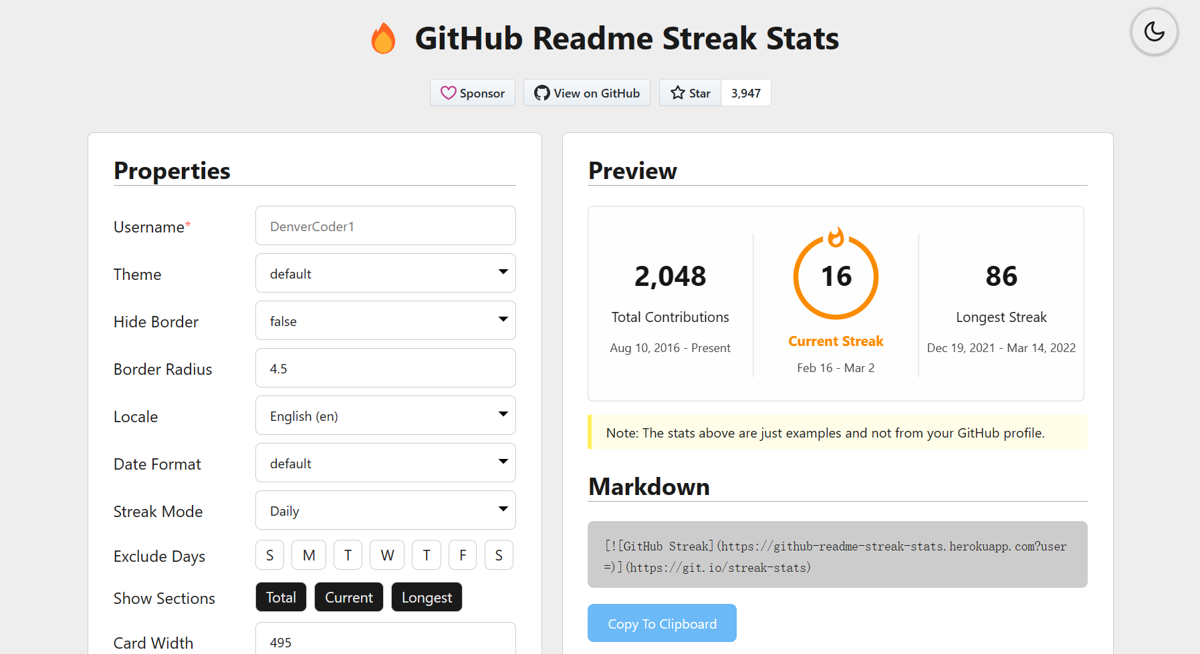The width and height of the screenshot is (1200, 654).
Task: Toggle the Current section button
Action: [x=349, y=597]
